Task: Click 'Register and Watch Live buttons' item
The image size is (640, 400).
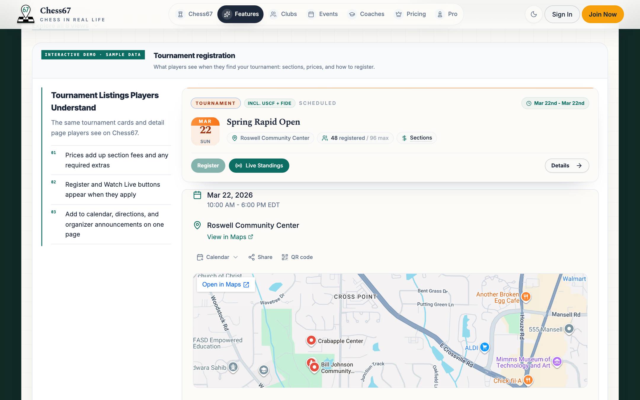Action: pos(111,190)
